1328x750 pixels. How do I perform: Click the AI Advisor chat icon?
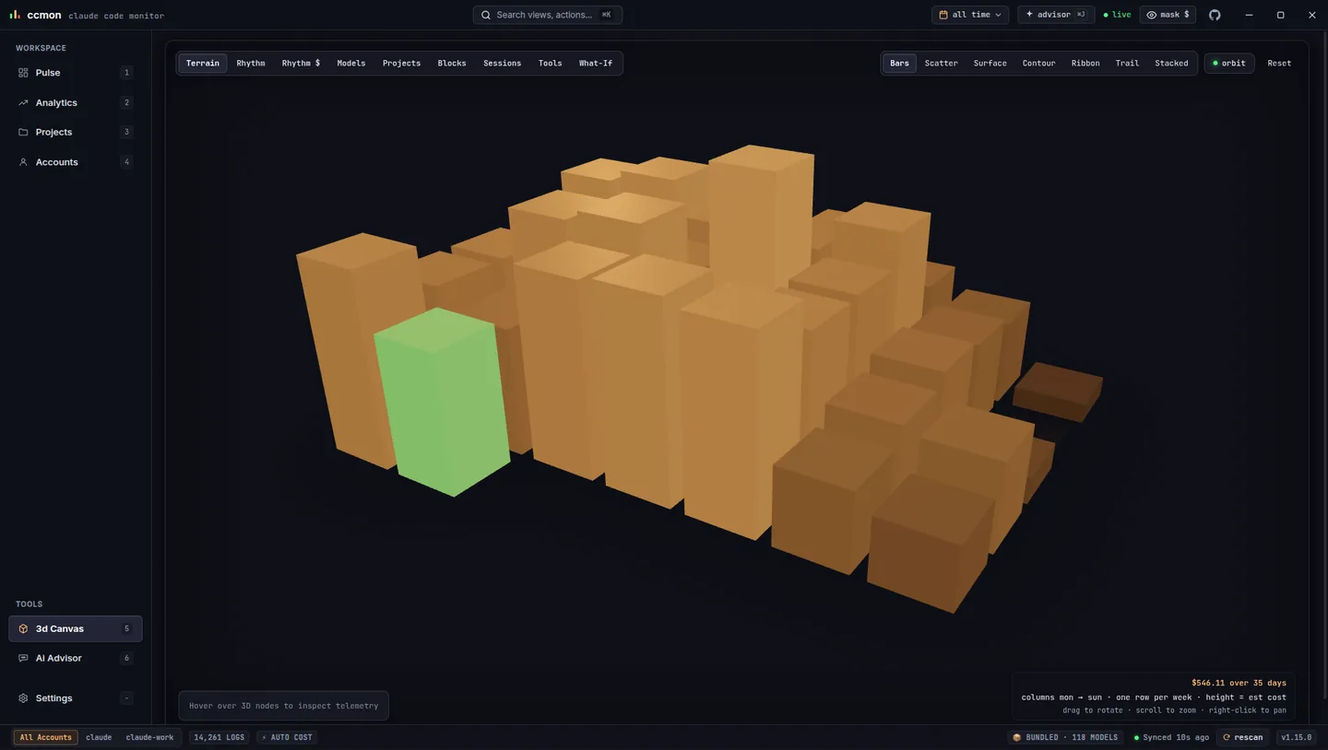[x=23, y=658]
